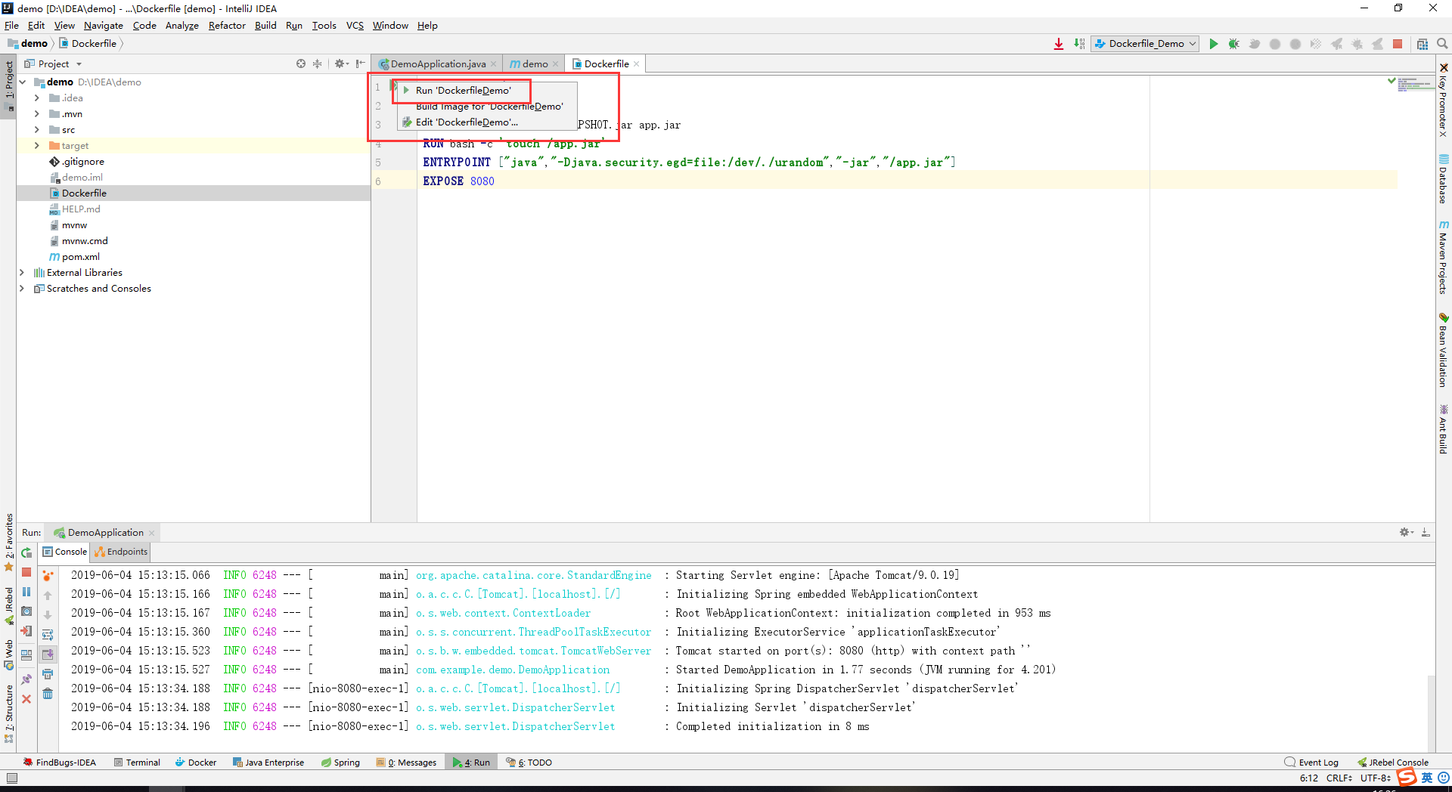
Task: Toggle the Maven Projects side tool window
Action: pos(1444,257)
